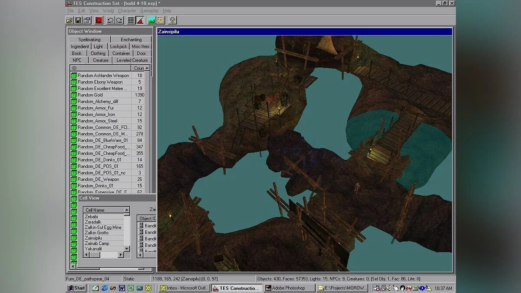This screenshot has height=293, width=521.
Task: Open the Object ID column header menu
Action: (x=147, y=218)
